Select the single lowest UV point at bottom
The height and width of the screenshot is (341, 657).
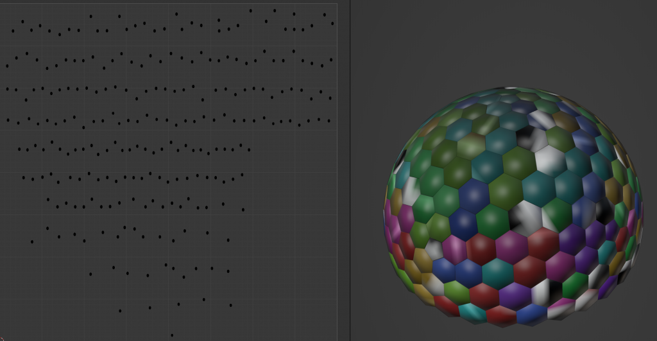[x=171, y=335]
